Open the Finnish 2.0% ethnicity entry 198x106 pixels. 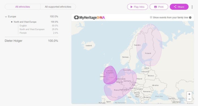pyautogui.click(x=39, y=33)
